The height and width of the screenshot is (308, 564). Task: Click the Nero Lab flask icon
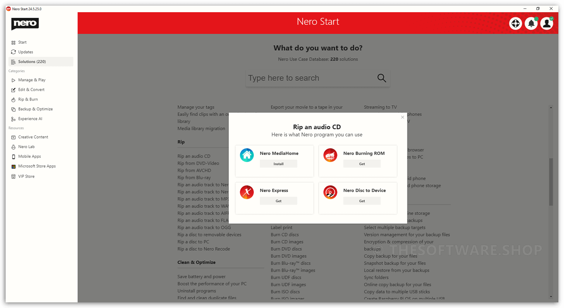coord(14,147)
